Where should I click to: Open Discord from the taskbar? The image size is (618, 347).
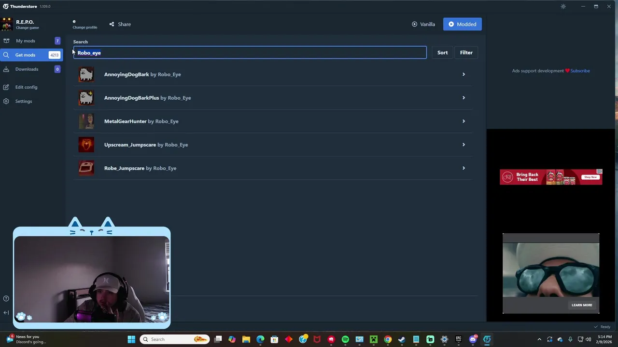[473, 339]
